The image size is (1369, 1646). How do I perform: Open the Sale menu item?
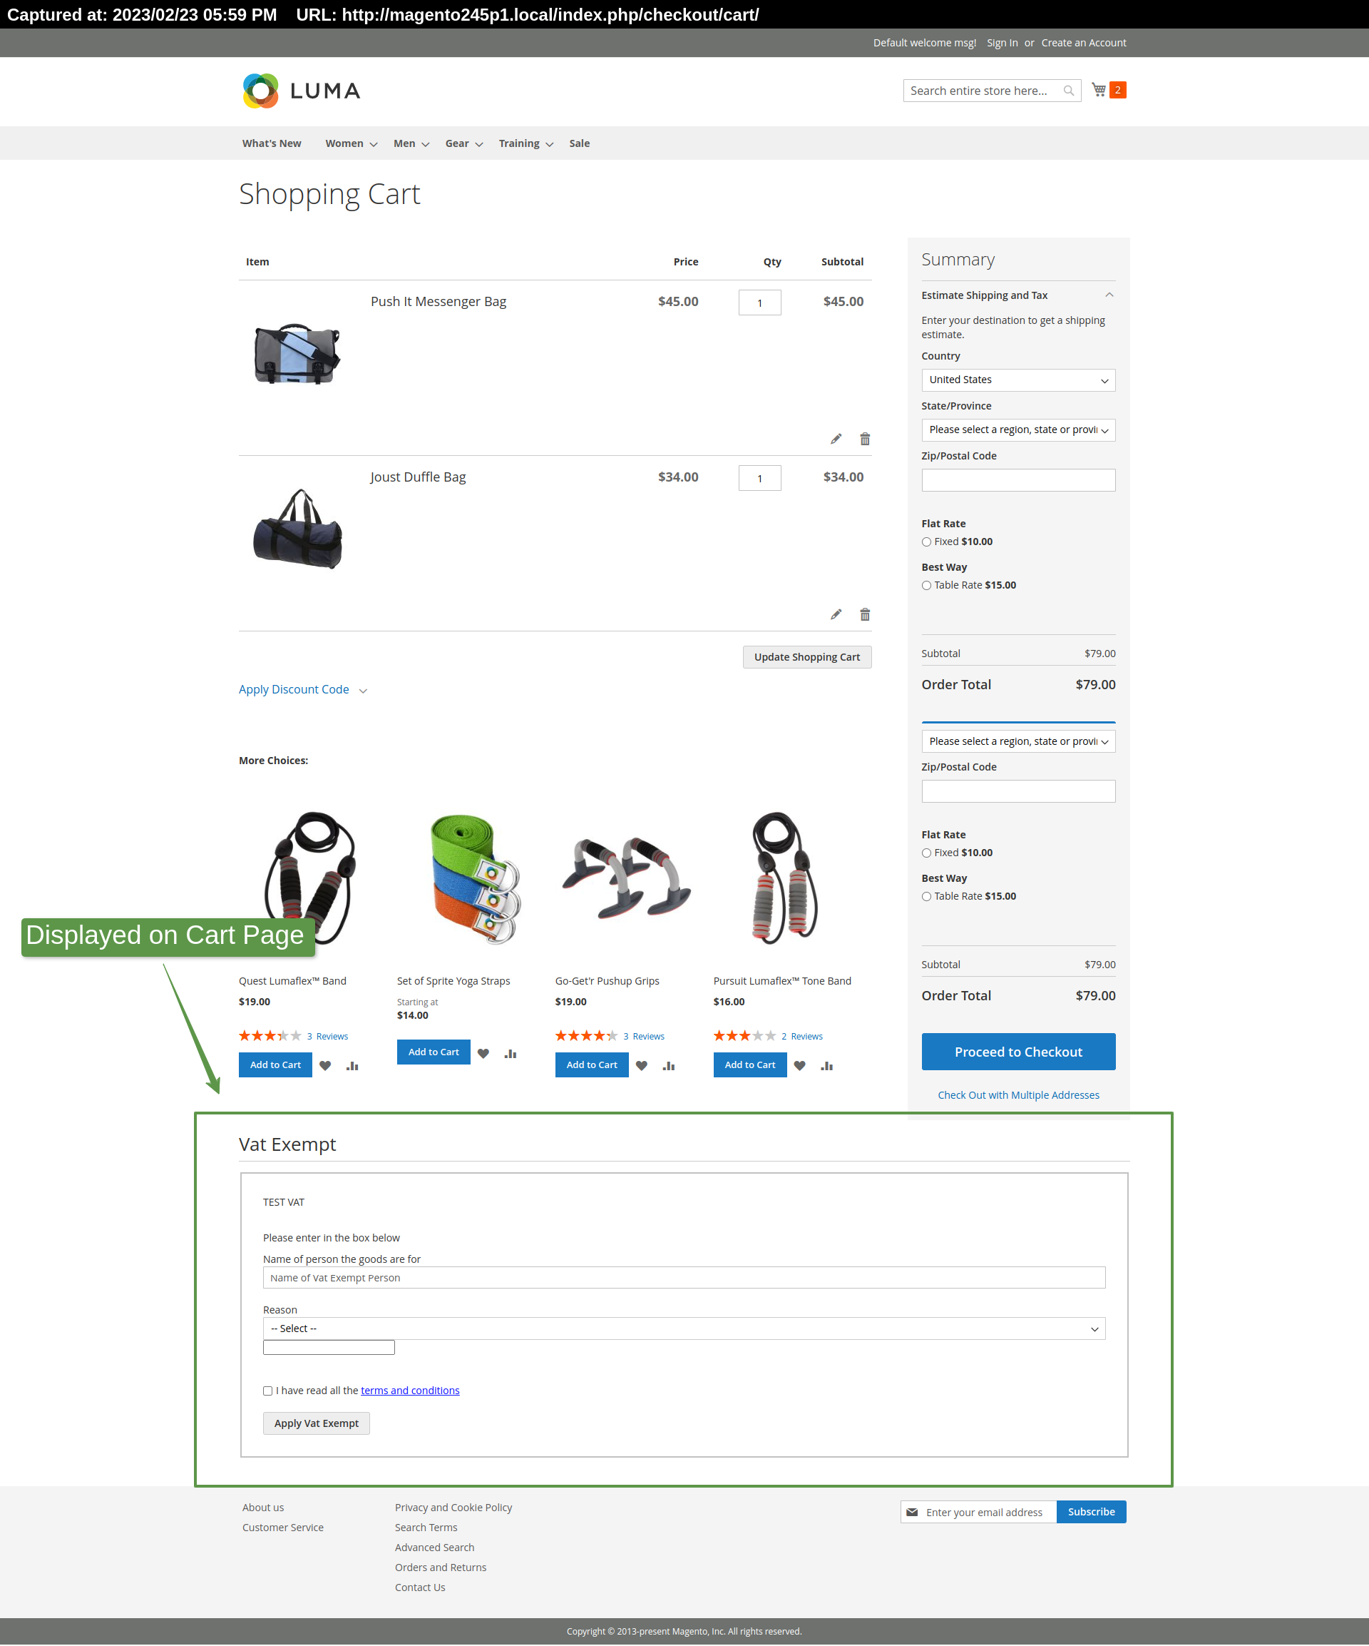pyautogui.click(x=580, y=143)
